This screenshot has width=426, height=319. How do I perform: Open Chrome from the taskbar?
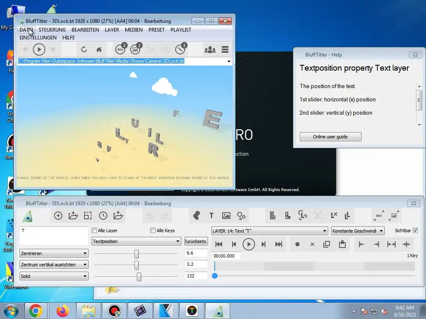(36, 311)
